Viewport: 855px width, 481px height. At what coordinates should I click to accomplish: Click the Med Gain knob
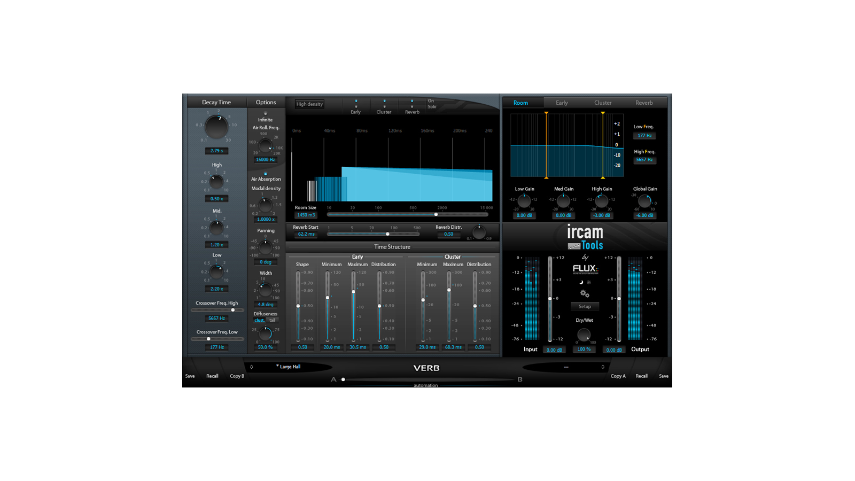click(563, 201)
